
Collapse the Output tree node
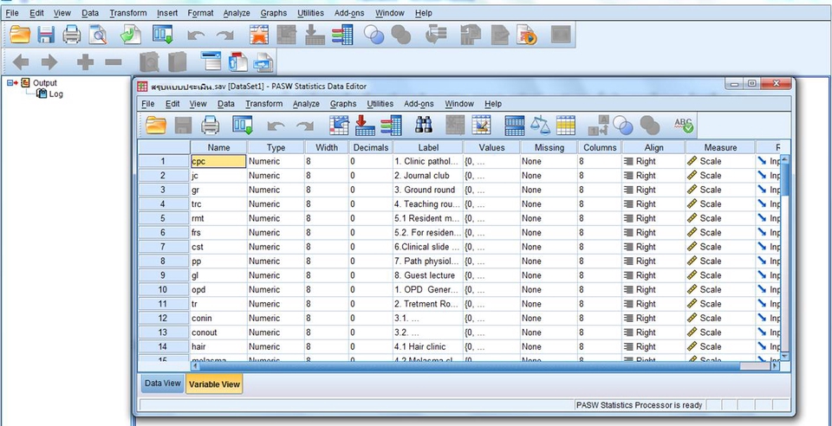click(x=10, y=82)
